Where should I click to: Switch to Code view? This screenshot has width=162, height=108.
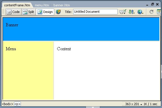click(x=13, y=12)
